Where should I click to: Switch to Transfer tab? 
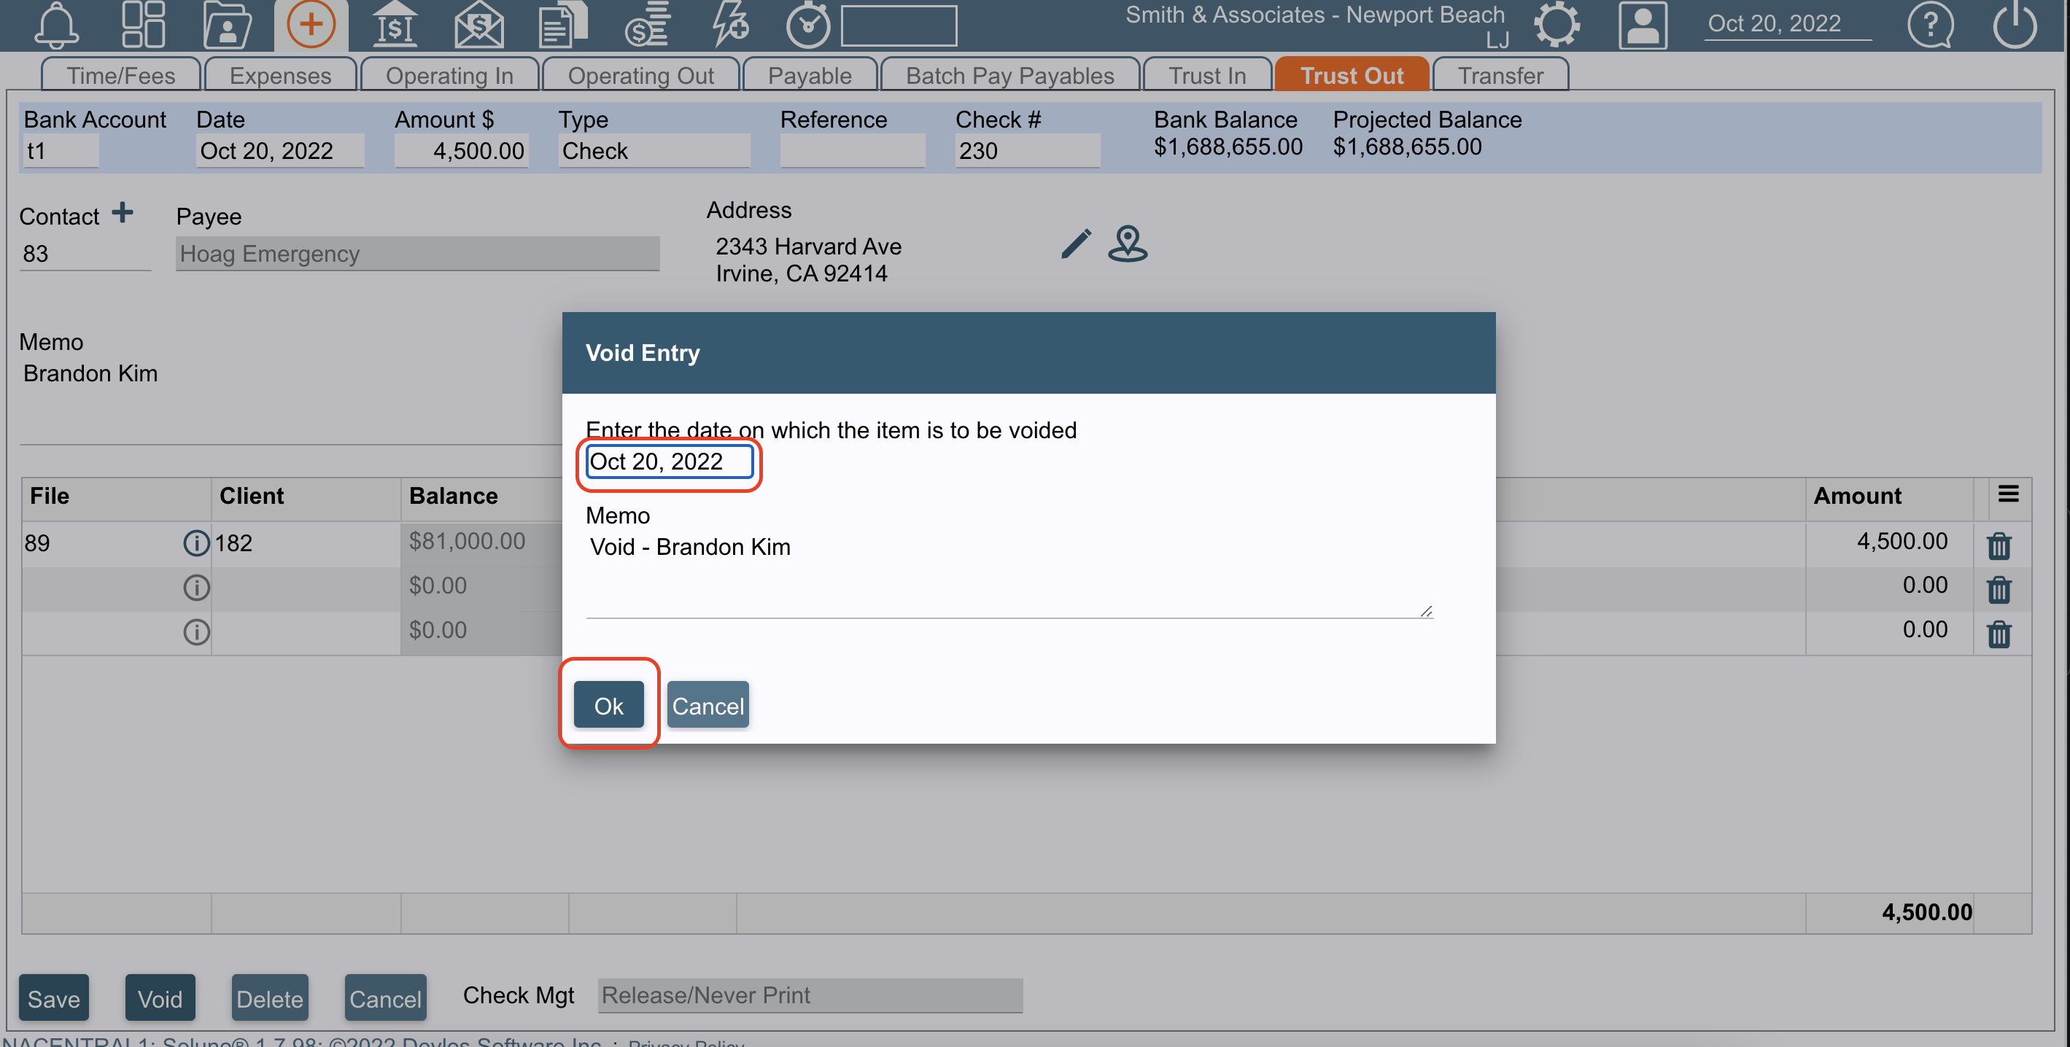[x=1500, y=74]
